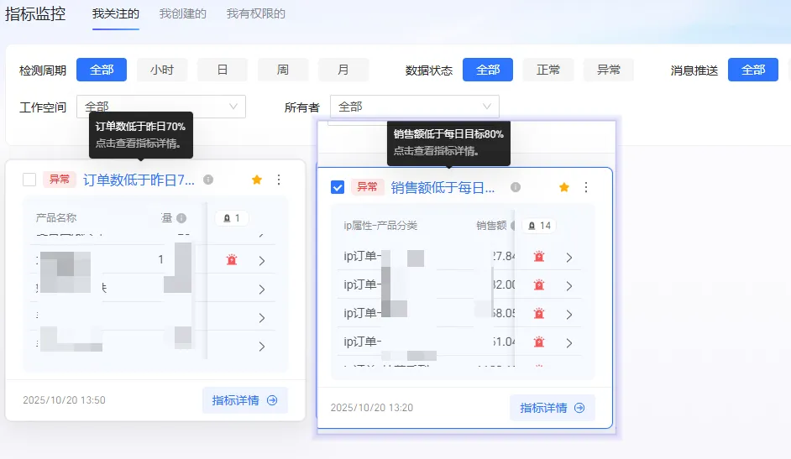791x459 pixels.
Task: Unfollow 销售额低于每日 card via star icon
Action: pyautogui.click(x=564, y=187)
